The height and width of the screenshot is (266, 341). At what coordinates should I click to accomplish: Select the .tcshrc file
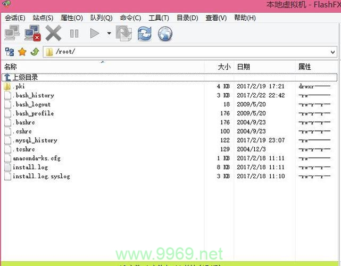click(23, 149)
